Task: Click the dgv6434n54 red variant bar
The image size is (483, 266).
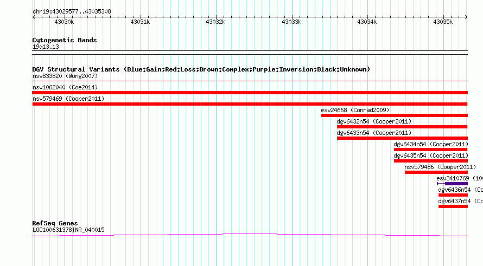Action: (x=431, y=150)
